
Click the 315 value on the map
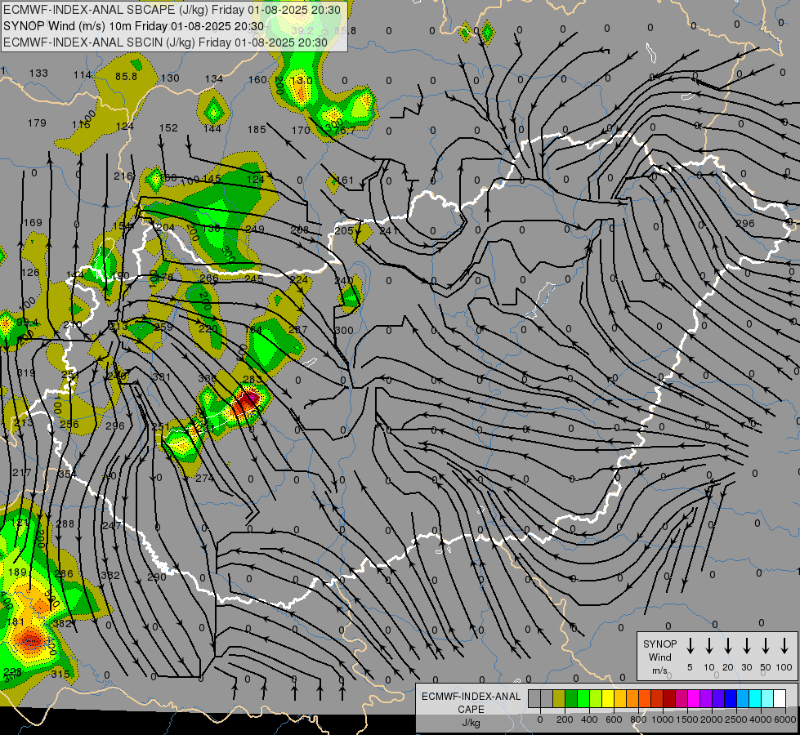[x=60, y=675]
